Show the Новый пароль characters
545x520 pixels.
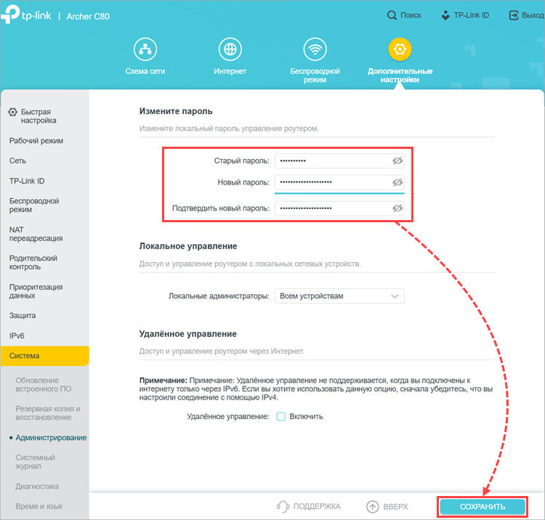[x=397, y=182]
